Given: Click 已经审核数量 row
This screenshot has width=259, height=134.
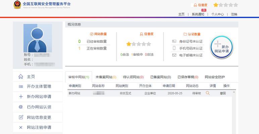Looking at the screenshot, I should pos(94,42).
